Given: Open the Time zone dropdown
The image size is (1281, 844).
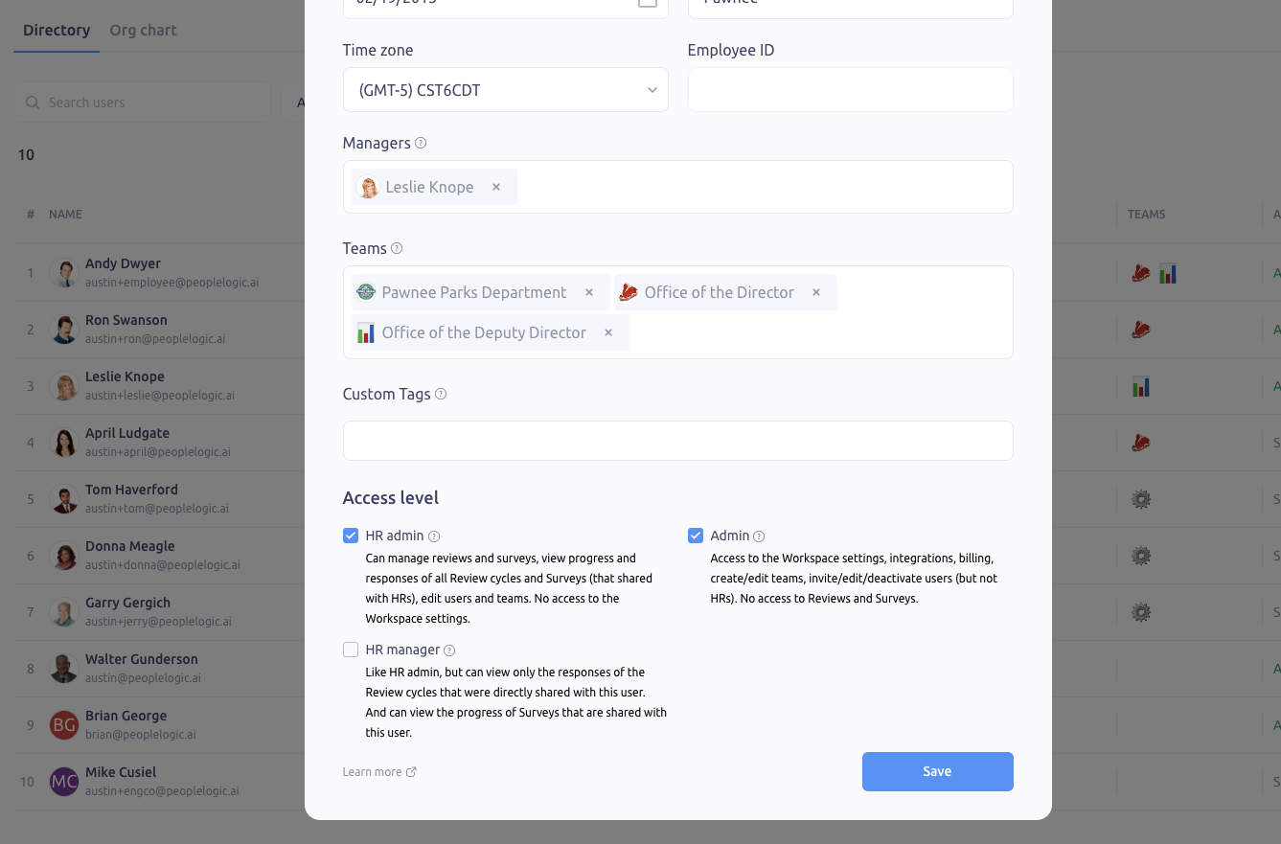Looking at the screenshot, I should [x=505, y=90].
